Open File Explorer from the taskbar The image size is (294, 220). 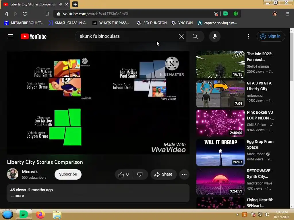point(57,215)
